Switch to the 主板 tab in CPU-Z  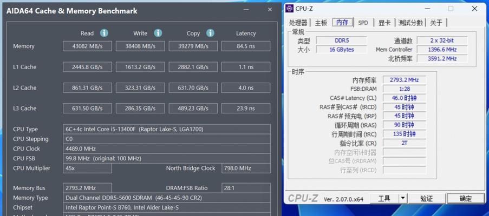coord(321,23)
